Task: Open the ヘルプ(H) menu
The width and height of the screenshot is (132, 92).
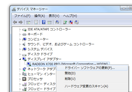Action: [x=70, y=16]
